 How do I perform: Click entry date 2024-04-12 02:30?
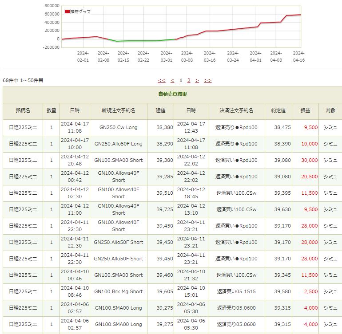point(75,193)
